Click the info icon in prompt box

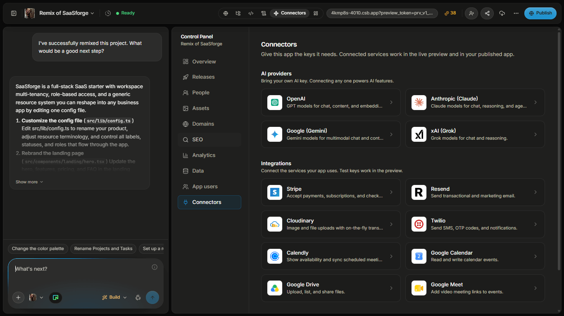[x=155, y=267]
